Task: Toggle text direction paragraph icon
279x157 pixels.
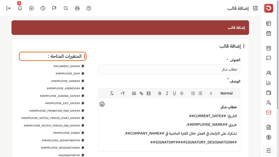Action: click(x=123, y=93)
